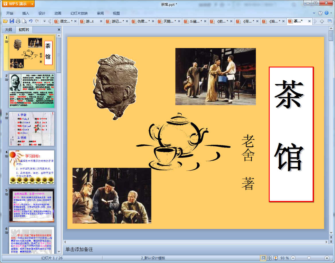This screenshot has height=263, width=335.
Task: Click the zoom slider handle
Action: (x=309, y=258)
